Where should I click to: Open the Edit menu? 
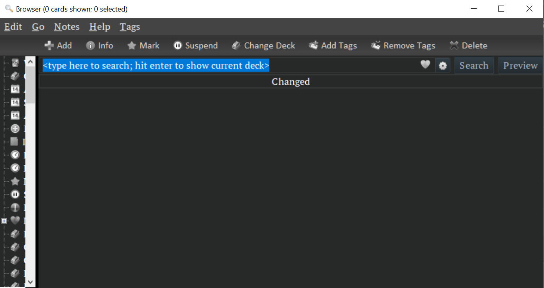[13, 27]
